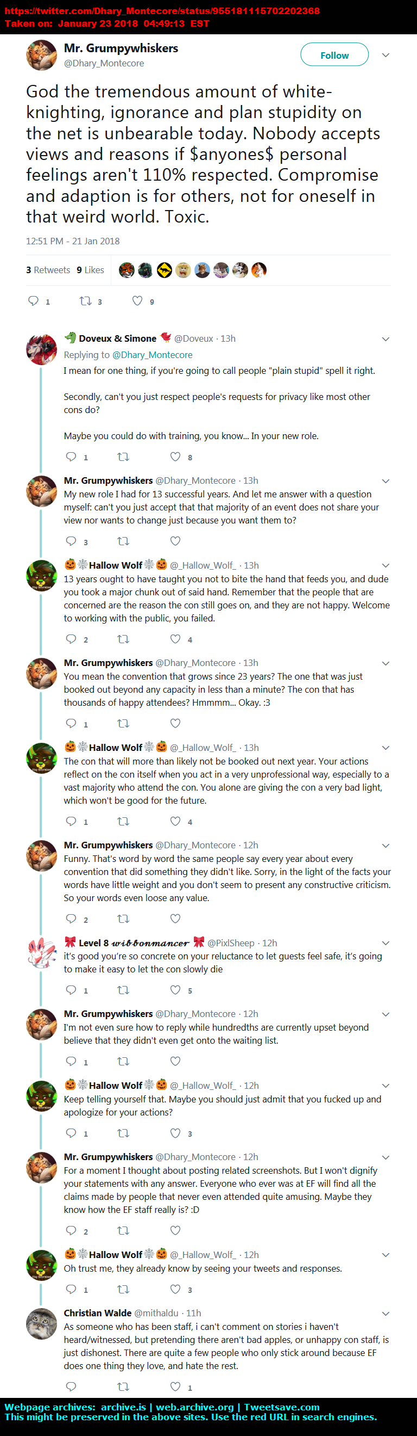
Task: Reply to the Doveux & Simone tweet
Action: click(x=71, y=457)
